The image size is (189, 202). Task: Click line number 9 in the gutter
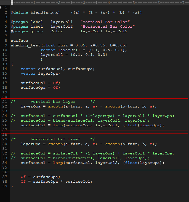pyautogui.click(x=6, y=45)
